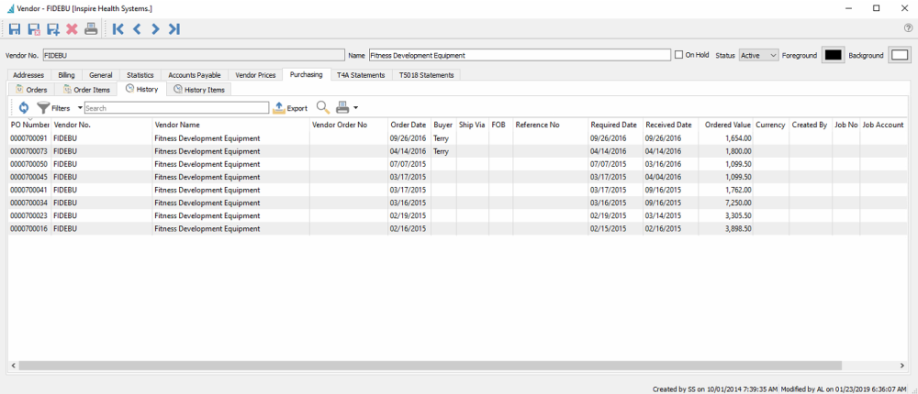Image resolution: width=918 pixels, height=394 pixels.
Task: Select PO 0000700050 row
Action: coord(459,164)
